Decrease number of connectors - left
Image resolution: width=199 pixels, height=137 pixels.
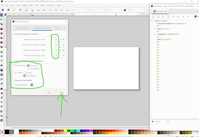(x=61, y=40)
